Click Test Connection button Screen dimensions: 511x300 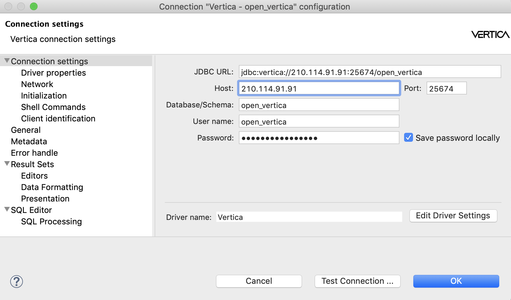[x=358, y=281]
